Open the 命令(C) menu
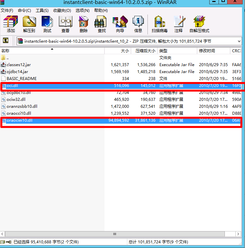245x248 pixels. pyautogui.click(x=24, y=11)
